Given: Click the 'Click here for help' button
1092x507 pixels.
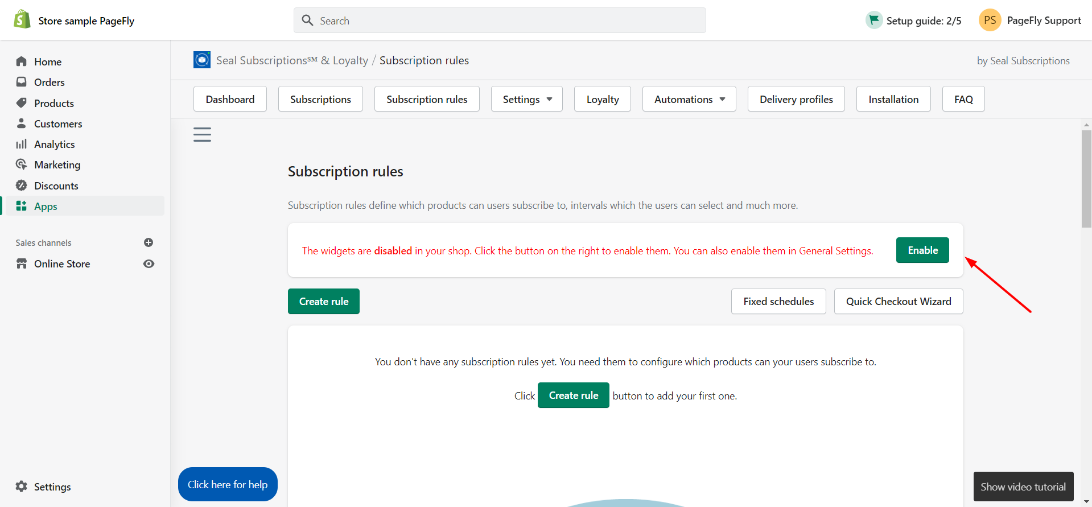Looking at the screenshot, I should click(x=228, y=484).
